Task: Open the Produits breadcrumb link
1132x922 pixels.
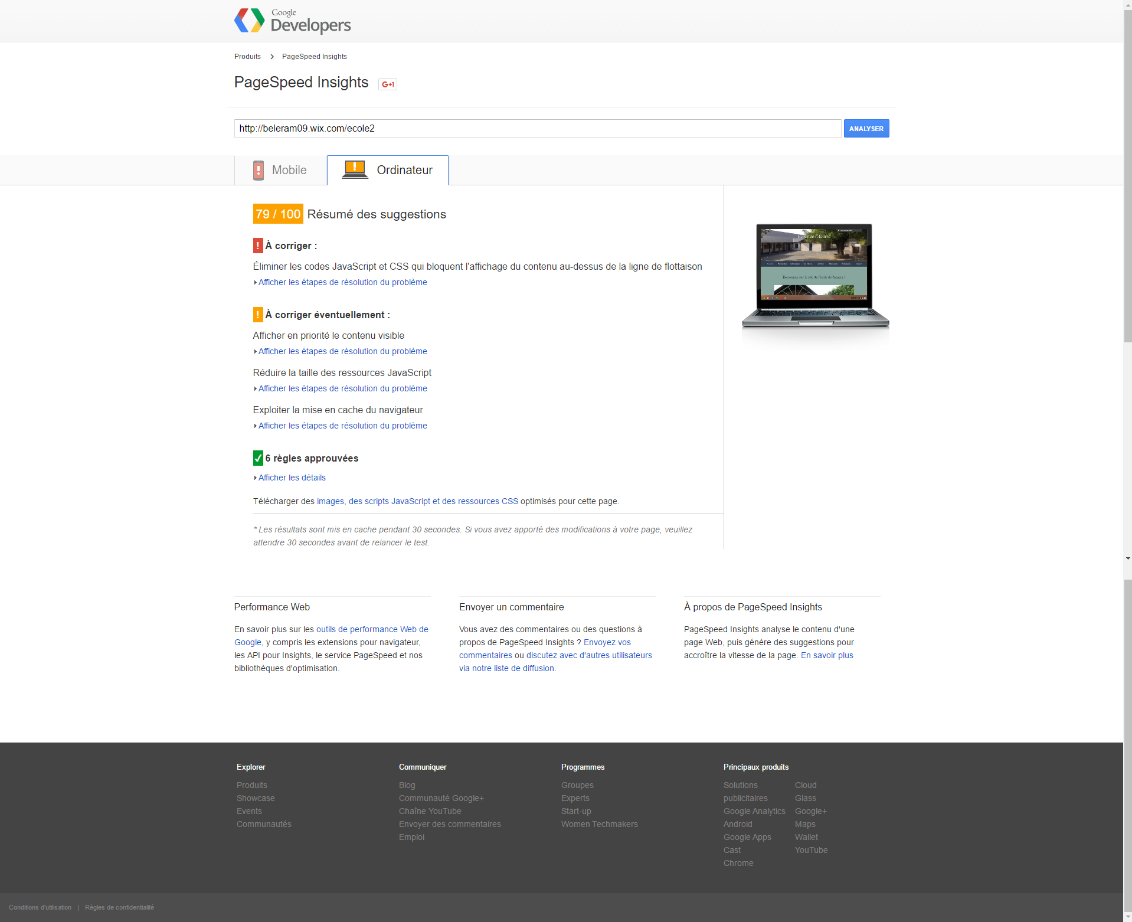Action: tap(247, 57)
